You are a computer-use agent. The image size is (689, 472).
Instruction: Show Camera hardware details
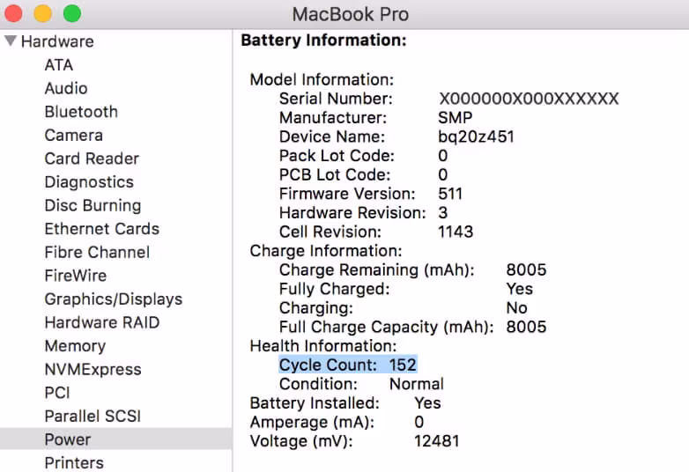click(74, 136)
